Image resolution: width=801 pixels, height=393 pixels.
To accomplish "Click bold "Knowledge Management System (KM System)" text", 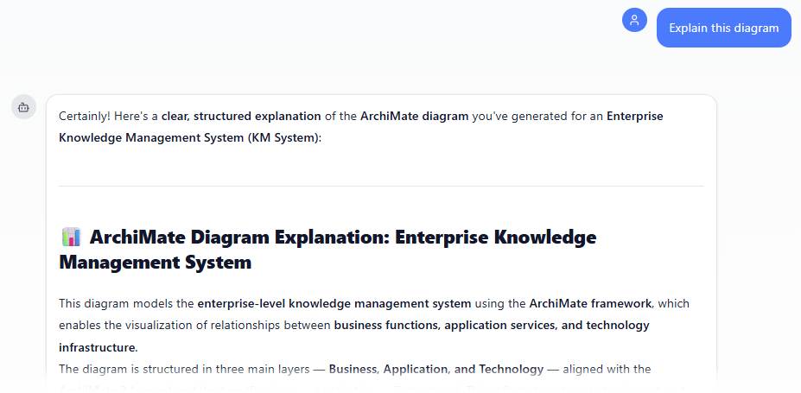I will click(188, 137).
